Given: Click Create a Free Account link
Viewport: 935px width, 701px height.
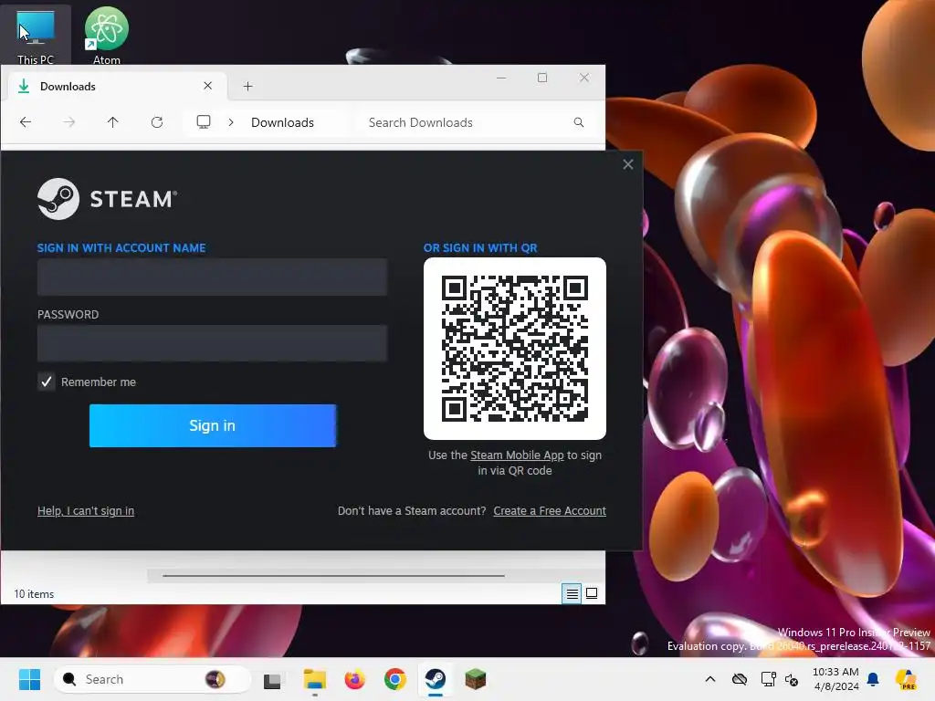Looking at the screenshot, I should click(549, 511).
